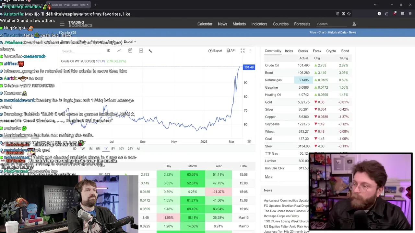Open Forecasts in the top navigation
The height and width of the screenshot is (233, 415).
302,24
